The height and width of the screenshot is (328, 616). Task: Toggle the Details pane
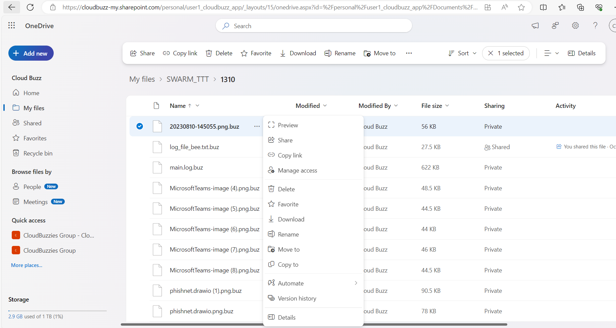tap(581, 53)
